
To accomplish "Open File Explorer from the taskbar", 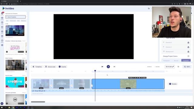I will (x=9, y=107).
